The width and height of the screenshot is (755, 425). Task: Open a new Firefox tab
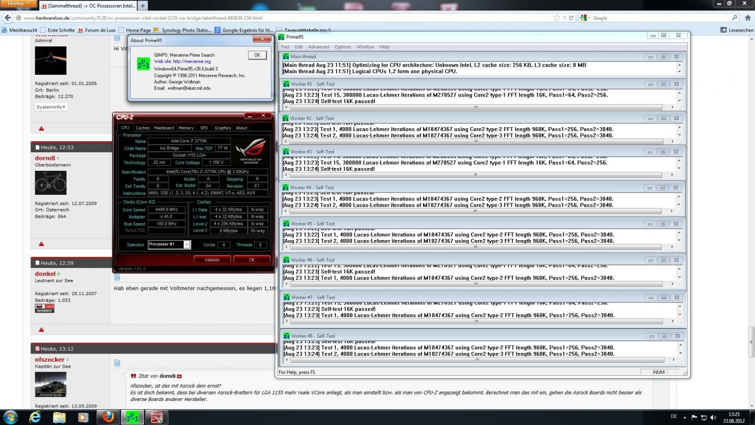[x=143, y=5]
